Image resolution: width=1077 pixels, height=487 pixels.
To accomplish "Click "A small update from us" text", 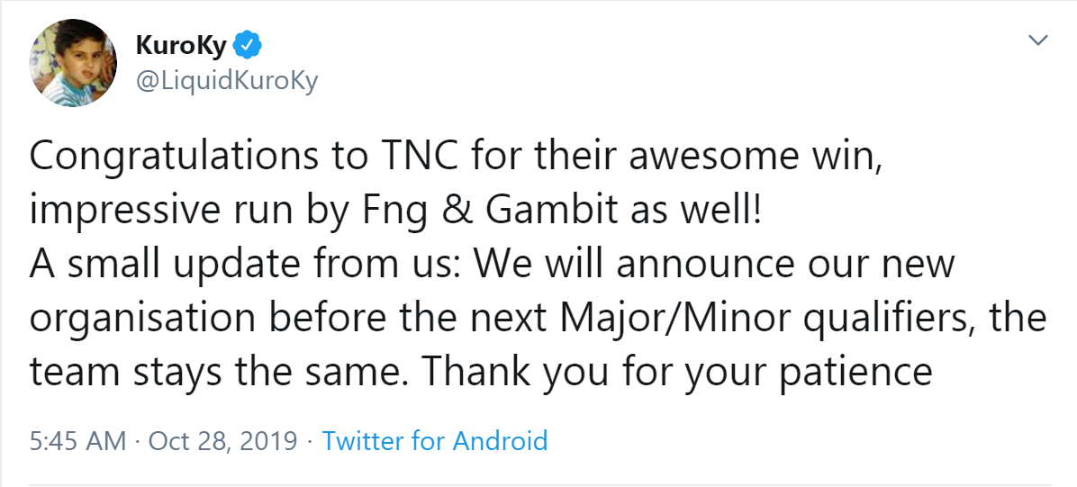I will tap(243, 266).
